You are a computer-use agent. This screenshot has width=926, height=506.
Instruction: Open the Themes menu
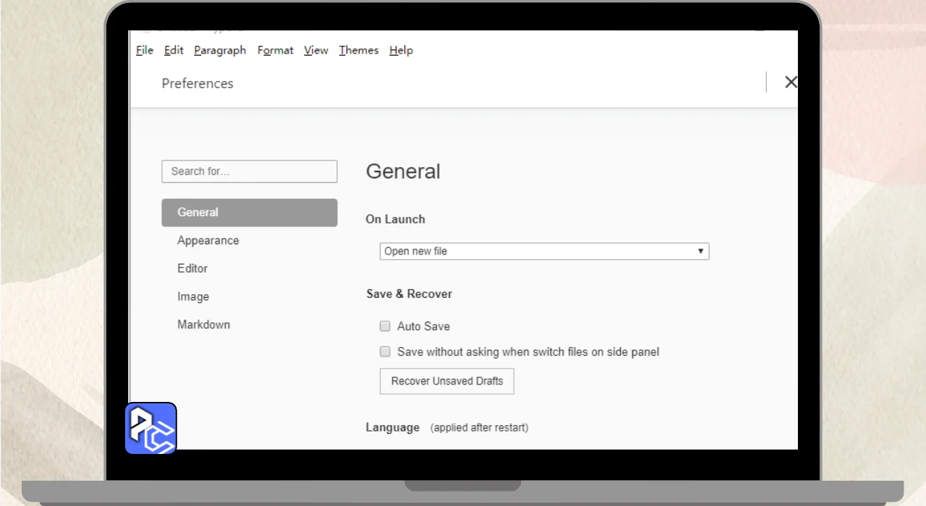(359, 50)
